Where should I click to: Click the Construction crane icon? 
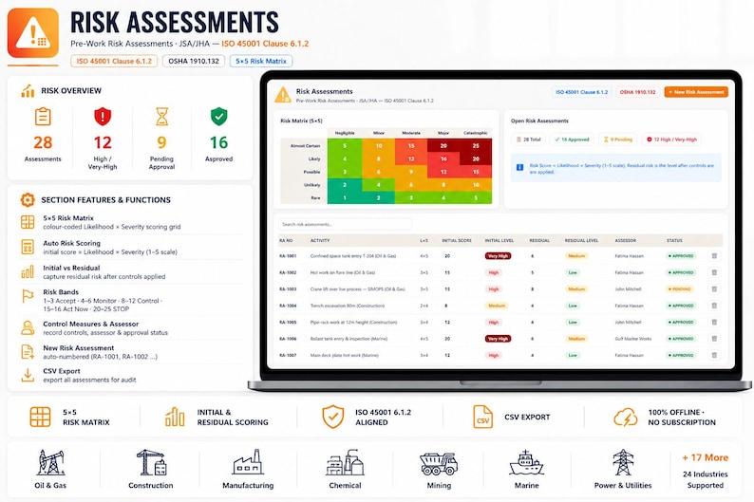152,462
